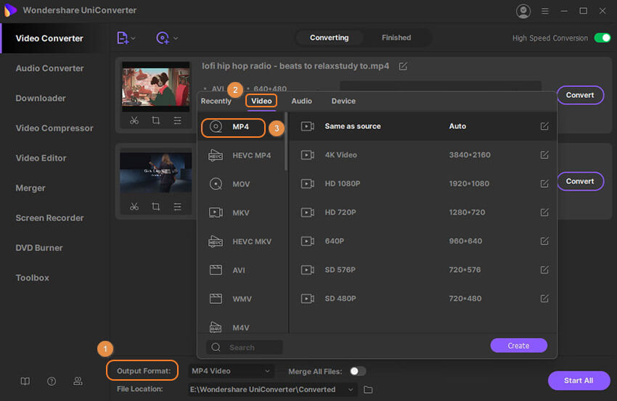Screen dimensions: 617x401
Task: Trim the second video with the scissors icon
Action: click(x=134, y=207)
